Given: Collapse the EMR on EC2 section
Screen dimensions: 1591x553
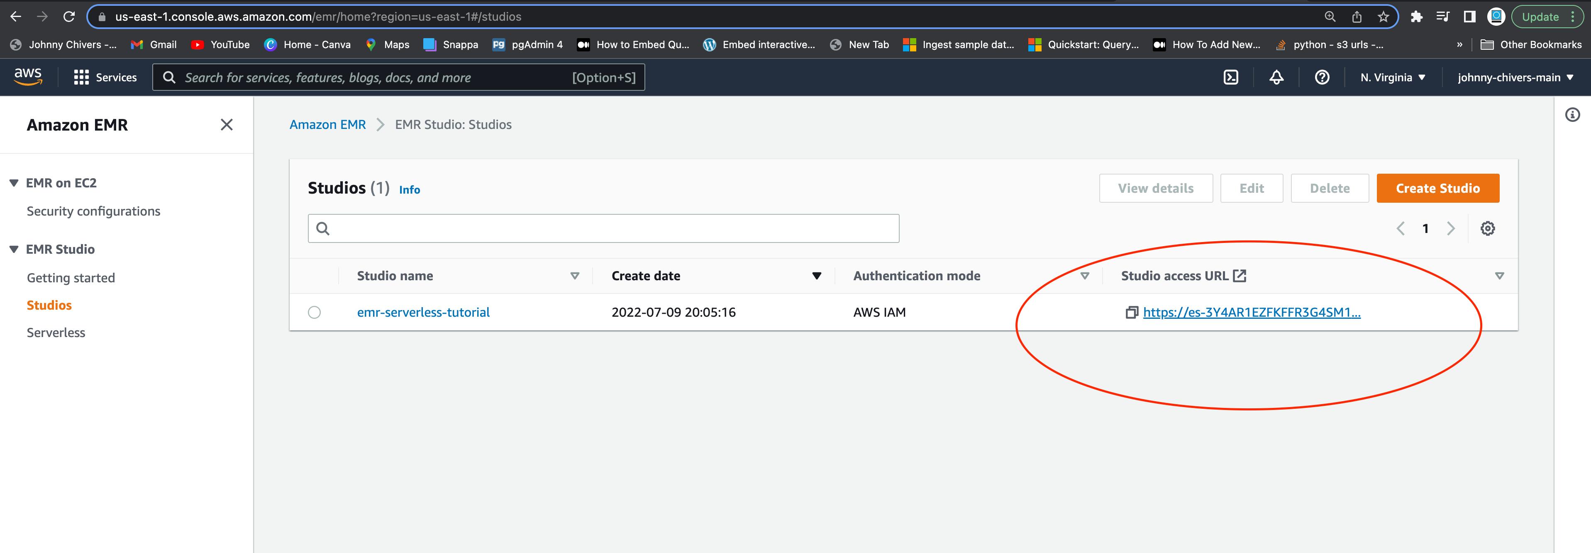Looking at the screenshot, I should click(x=14, y=183).
